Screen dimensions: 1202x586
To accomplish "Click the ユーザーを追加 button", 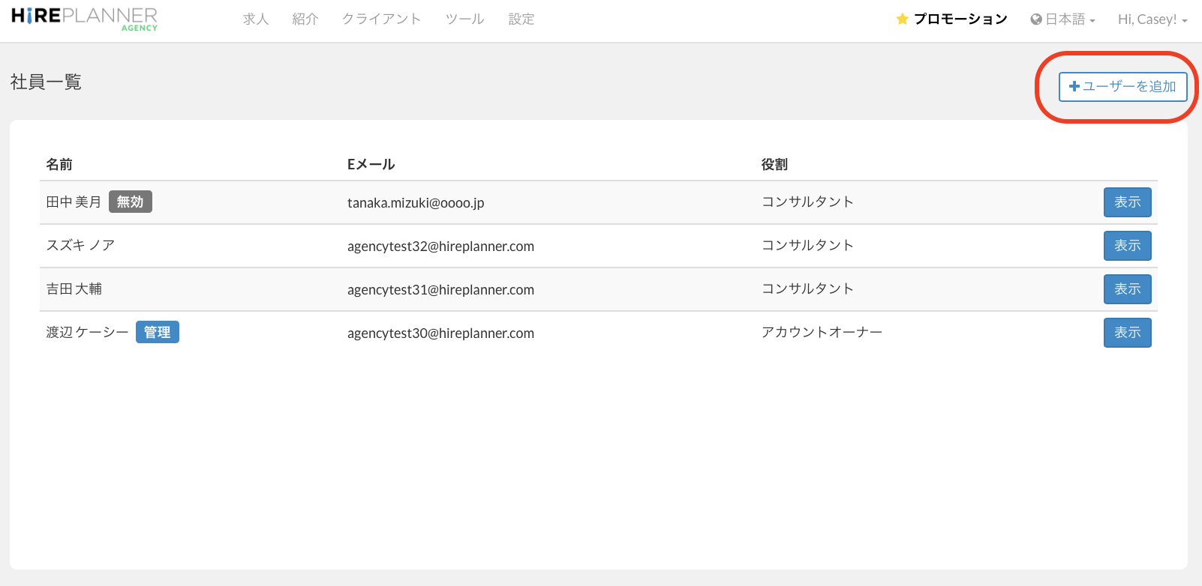I will tap(1122, 87).
